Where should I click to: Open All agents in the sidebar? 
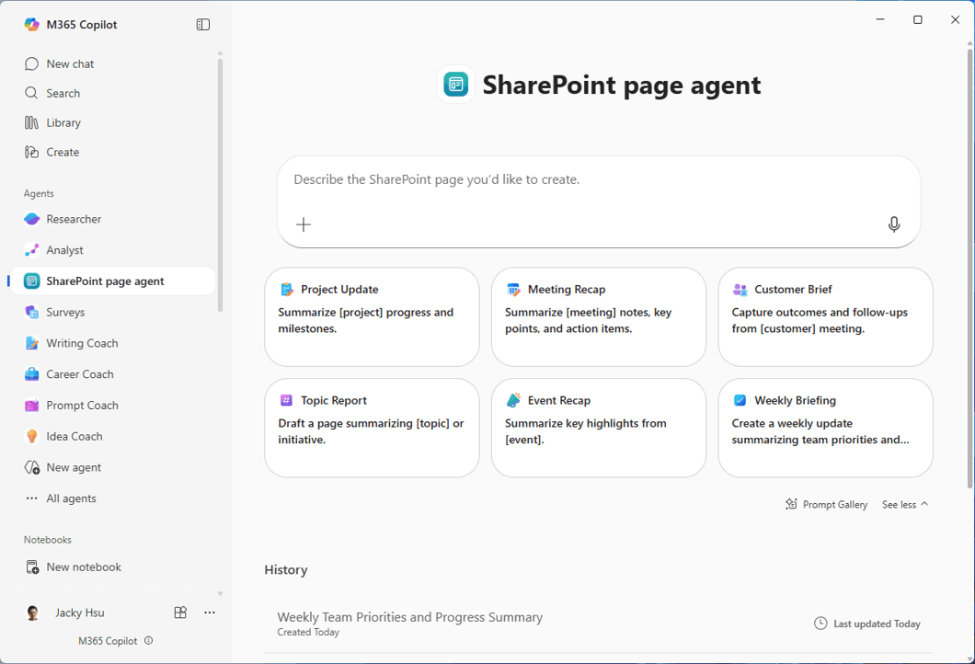(72, 498)
